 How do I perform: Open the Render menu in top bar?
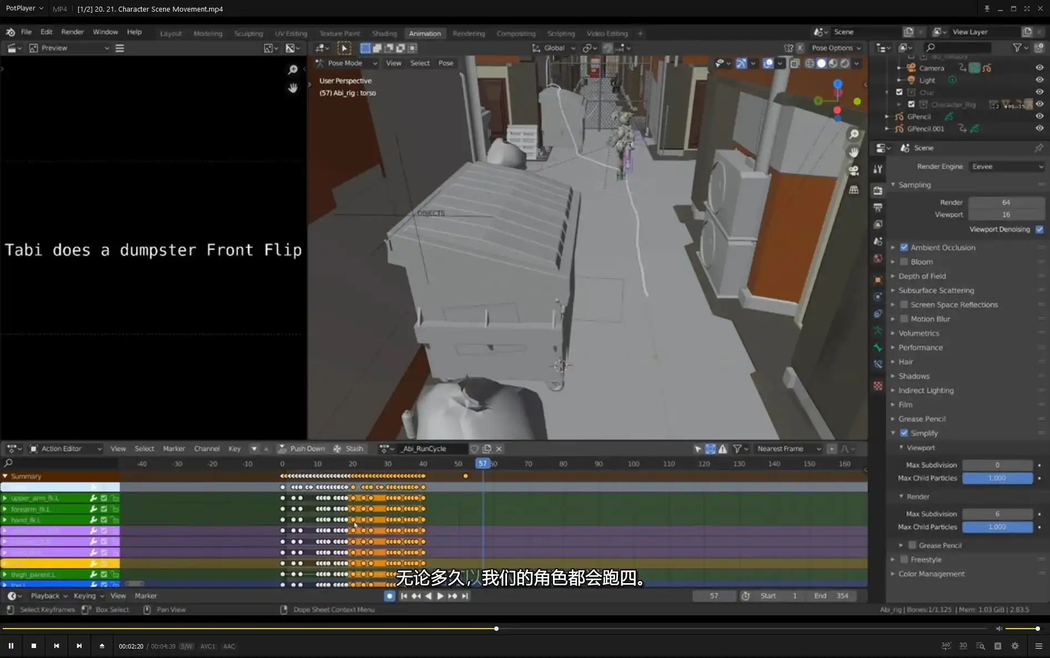coord(72,32)
